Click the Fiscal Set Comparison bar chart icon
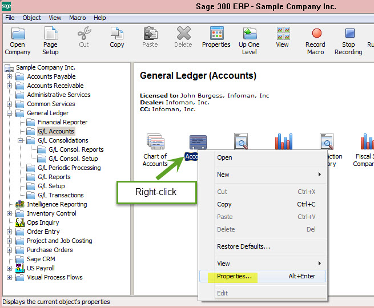Viewport: 374px width, 308px height. click(367, 141)
